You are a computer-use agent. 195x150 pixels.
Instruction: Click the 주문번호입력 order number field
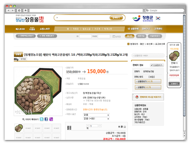pyautogui.click(x=174, y=80)
